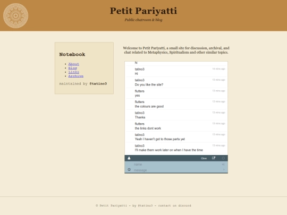
Task: Open the Archive link
Action: click(x=76, y=76)
